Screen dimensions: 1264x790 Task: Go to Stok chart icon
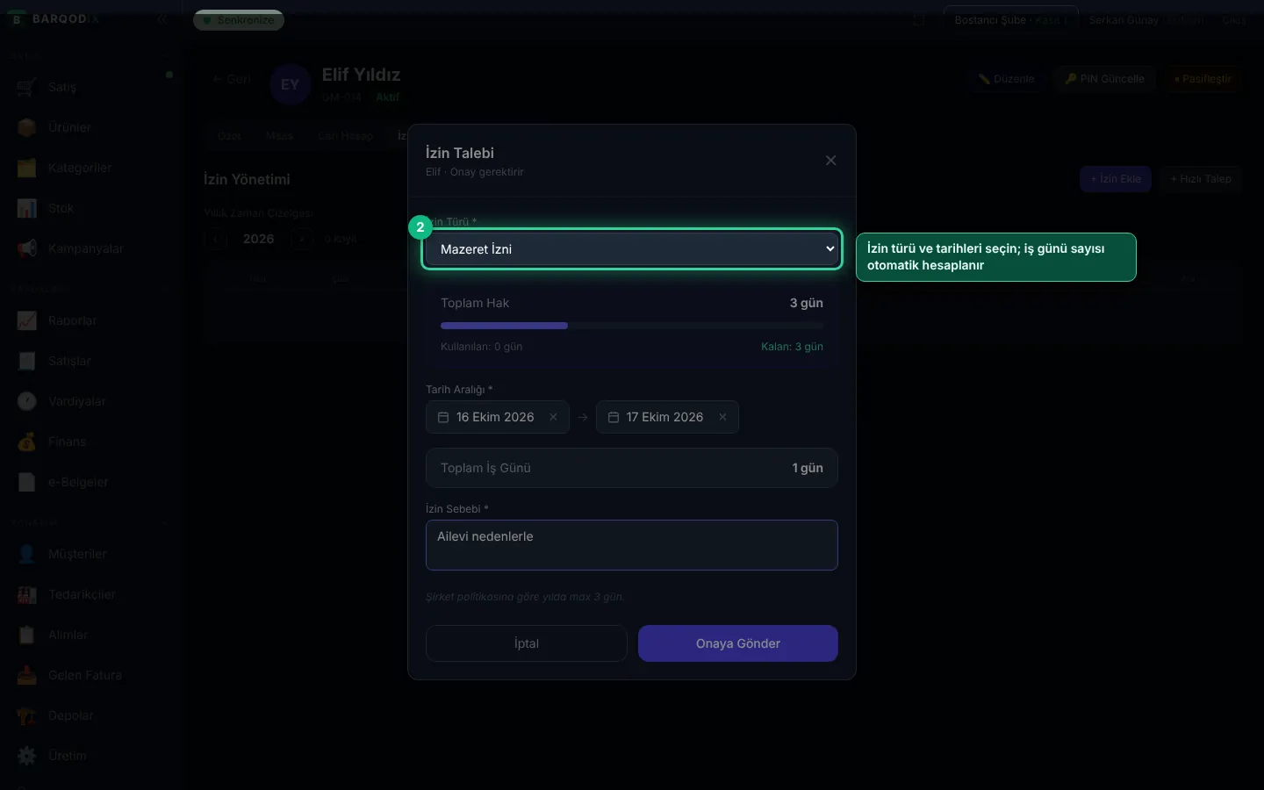[x=27, y=208]
